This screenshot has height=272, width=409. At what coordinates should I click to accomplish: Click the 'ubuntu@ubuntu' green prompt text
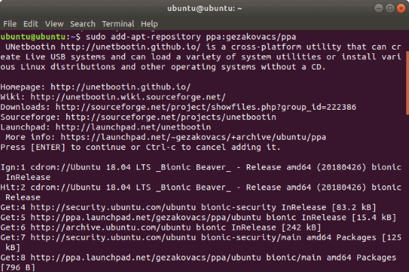pyautogui.click(x=33, y=37)
